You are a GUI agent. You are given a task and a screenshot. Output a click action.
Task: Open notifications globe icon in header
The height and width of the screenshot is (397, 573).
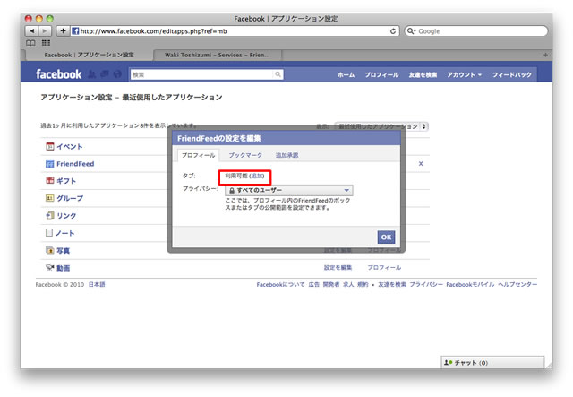coord(117,74)
